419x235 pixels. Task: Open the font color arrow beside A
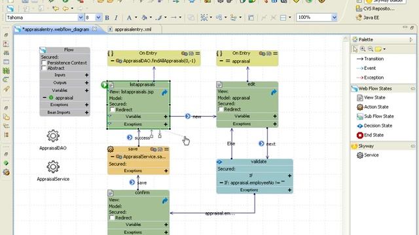click(x=136, y=18)
